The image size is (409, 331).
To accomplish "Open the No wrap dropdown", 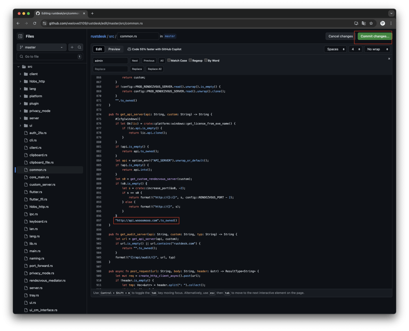I will (x=377, y=49).
